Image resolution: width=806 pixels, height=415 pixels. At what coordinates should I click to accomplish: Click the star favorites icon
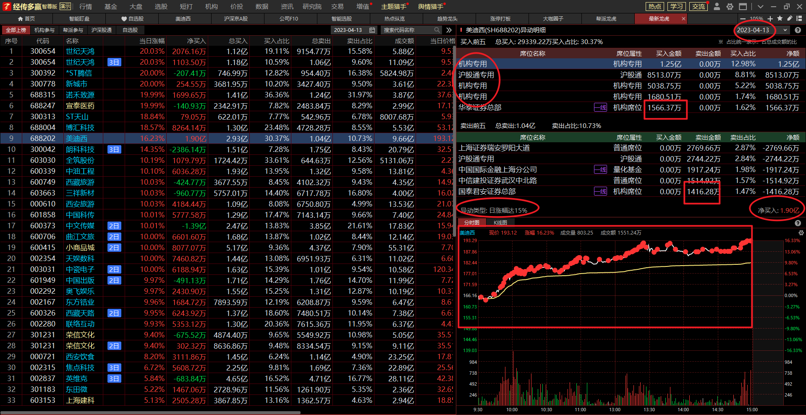780,18
